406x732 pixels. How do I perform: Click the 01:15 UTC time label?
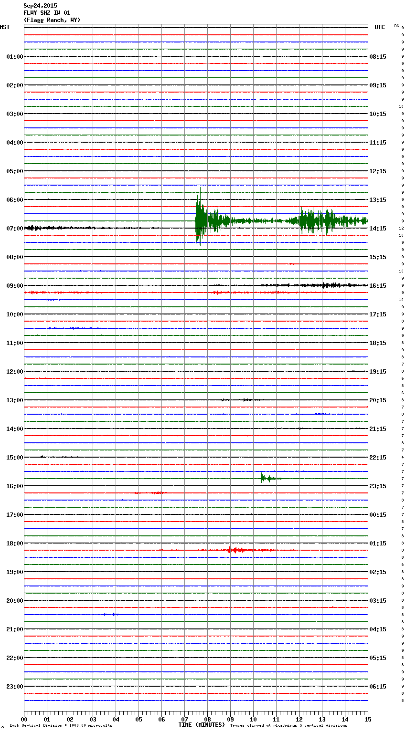378,544
